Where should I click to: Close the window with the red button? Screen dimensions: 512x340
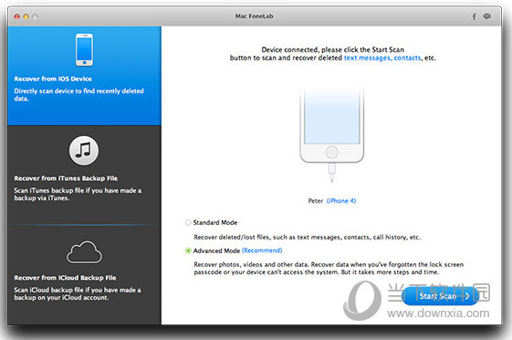(17, 16)
